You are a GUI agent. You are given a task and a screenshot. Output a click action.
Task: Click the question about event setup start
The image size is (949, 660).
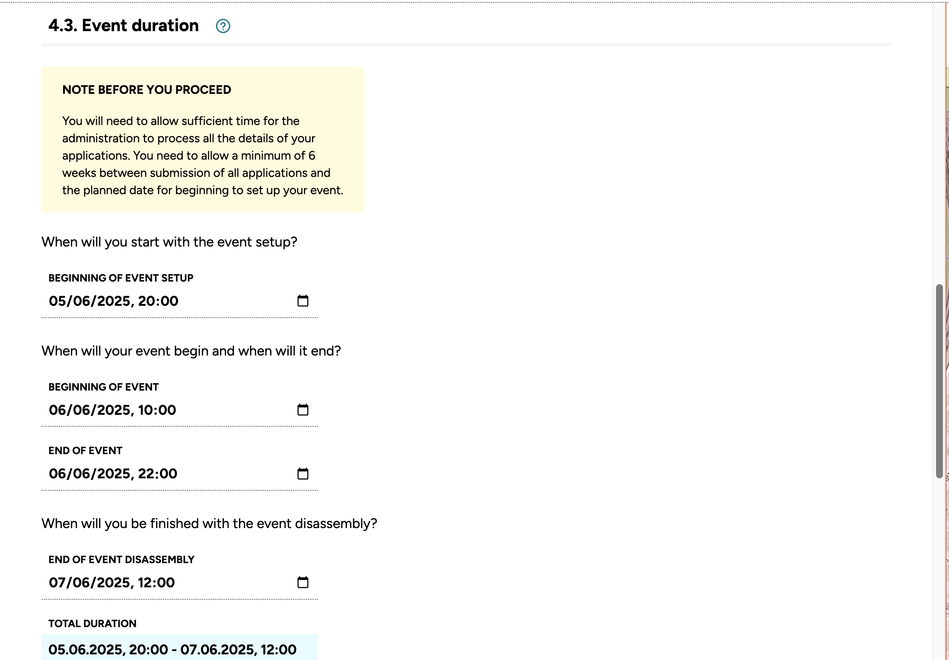tap(169, 242)
